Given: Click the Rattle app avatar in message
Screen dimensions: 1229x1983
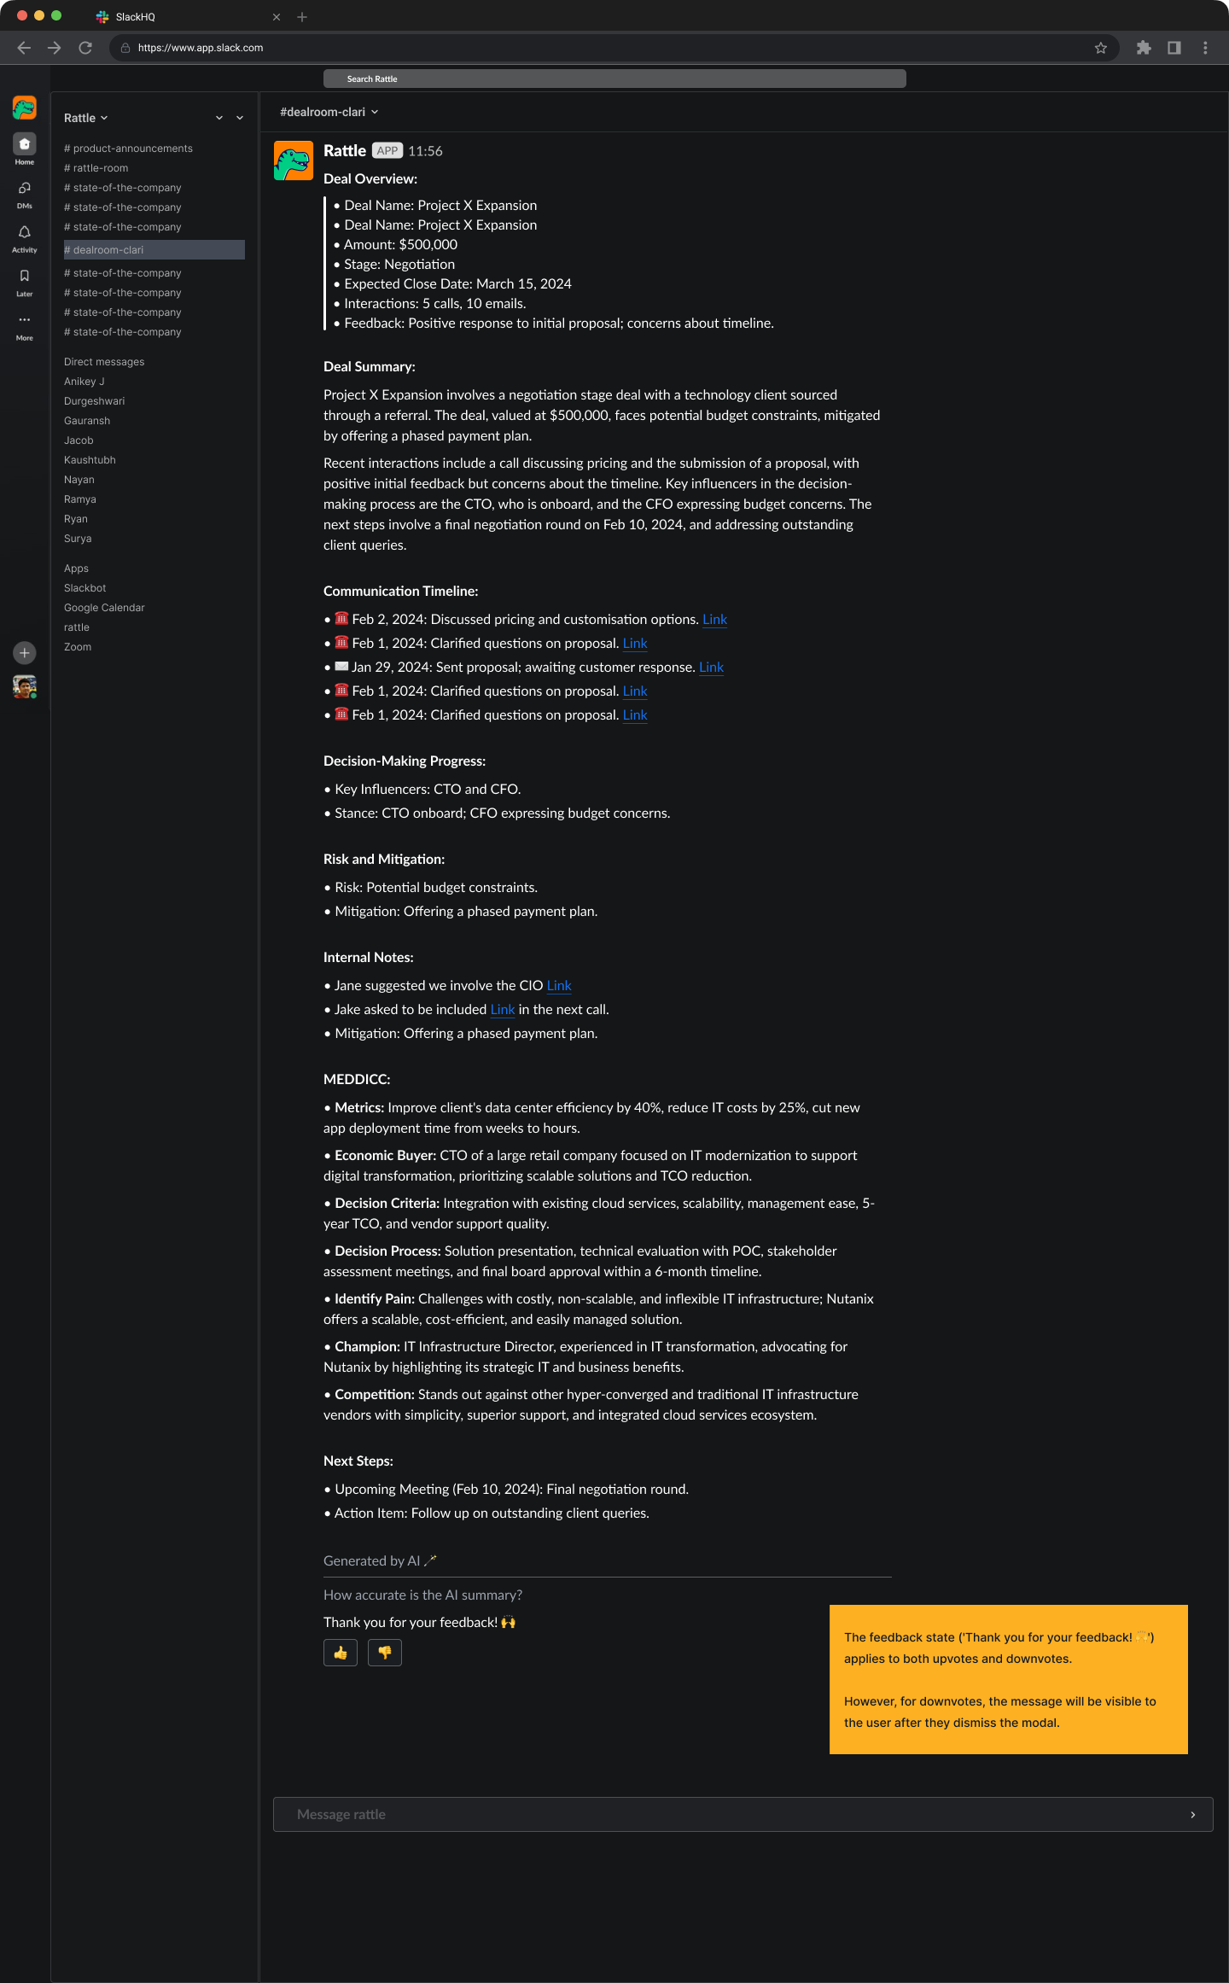Looking at the screenshot, I should click(294, 160).
